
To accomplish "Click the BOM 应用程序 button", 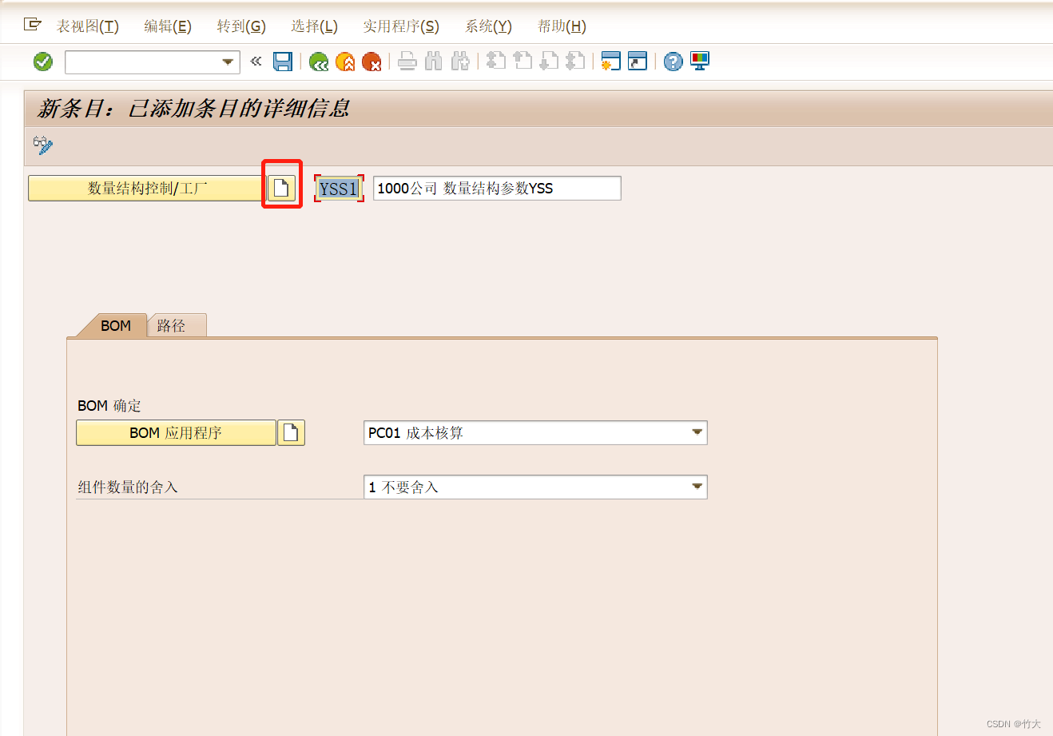I will point(176,433).
